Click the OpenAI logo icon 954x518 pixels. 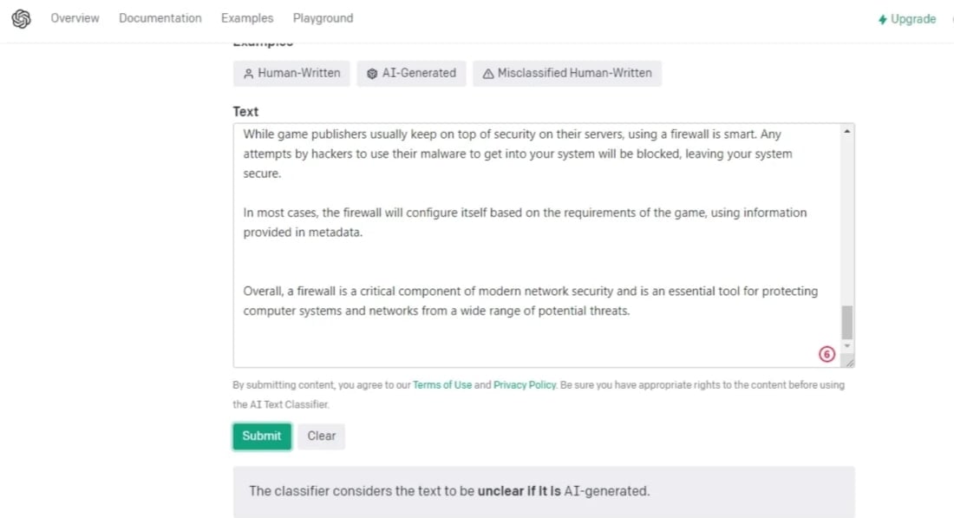[x=22, y=19]
